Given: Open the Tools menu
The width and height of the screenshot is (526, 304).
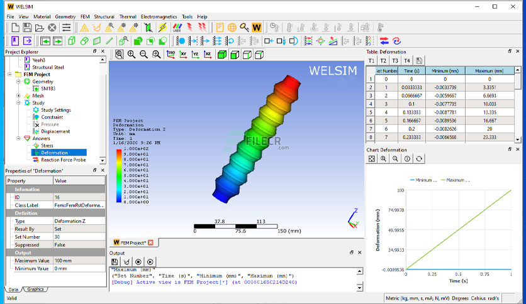Looking at the screenshot, I should 187,16.
